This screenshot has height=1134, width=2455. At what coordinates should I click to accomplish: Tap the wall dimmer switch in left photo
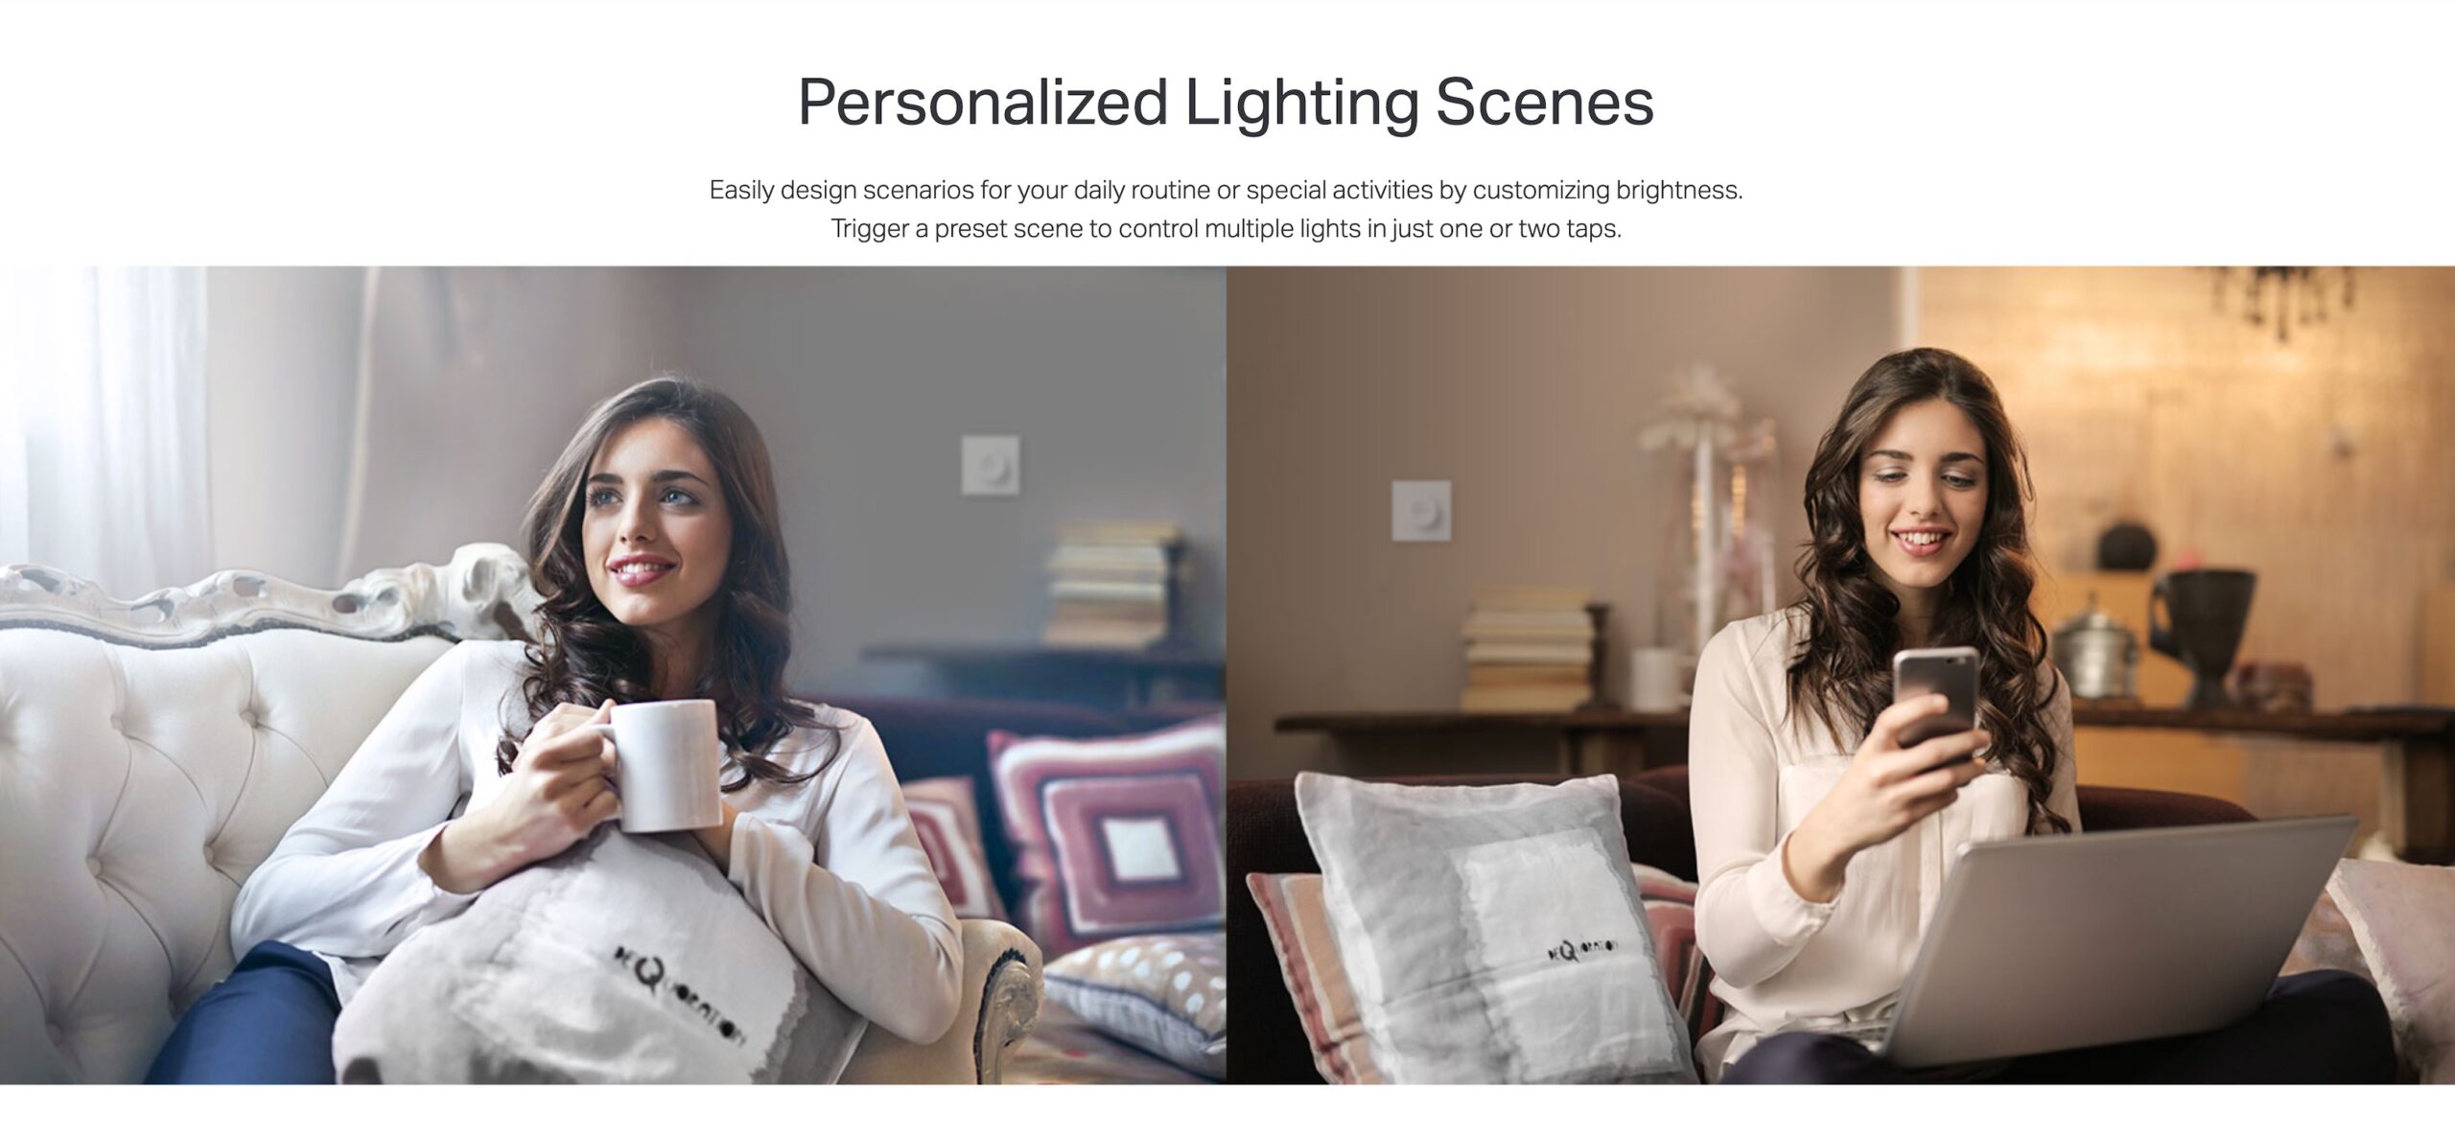click(991, 465)
